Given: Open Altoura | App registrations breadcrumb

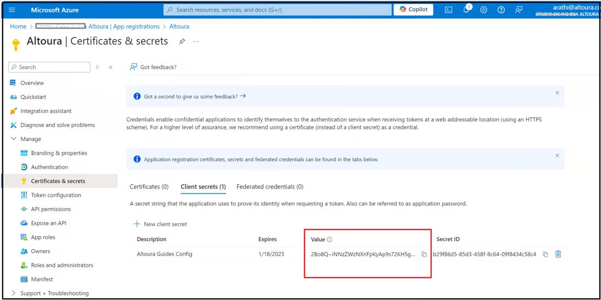Looking at the screenshot, I should coord(124,26).
